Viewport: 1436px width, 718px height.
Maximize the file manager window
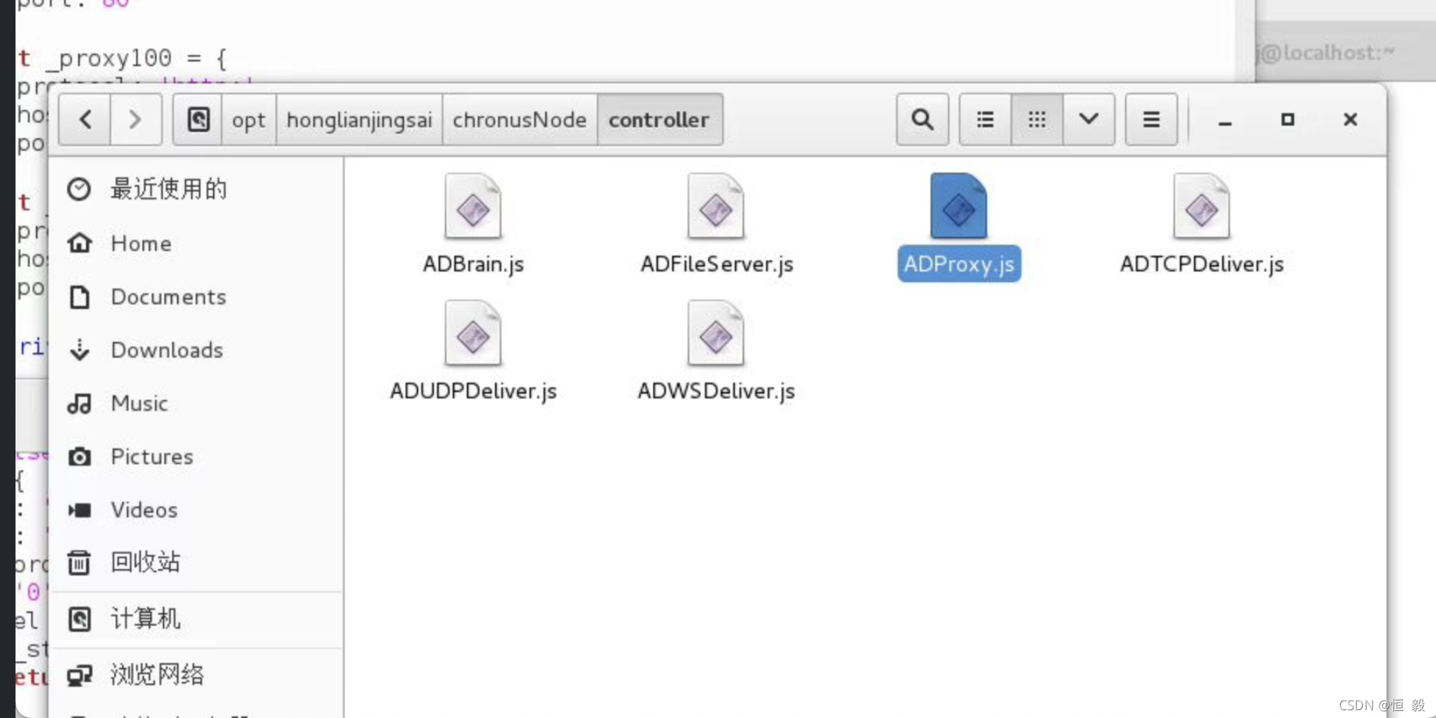(x=1288, y=119)
